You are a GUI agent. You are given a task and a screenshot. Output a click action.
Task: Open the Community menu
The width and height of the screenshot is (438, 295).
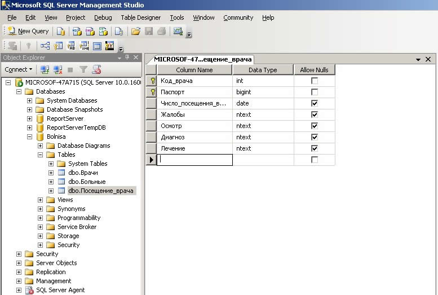click(238, 17)
